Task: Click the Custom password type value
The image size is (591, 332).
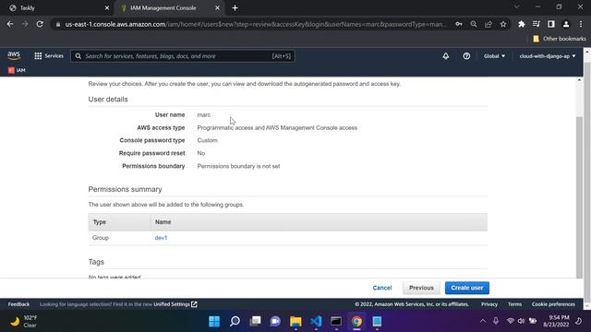Action: tap(207, 140)
